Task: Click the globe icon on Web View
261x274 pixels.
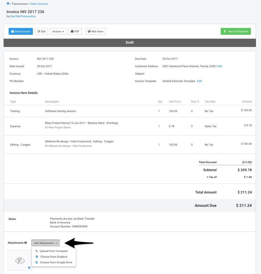Action: pos(89,31)
